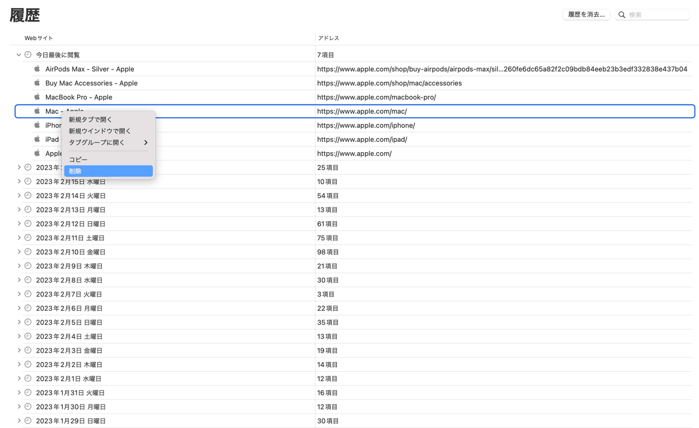Click clock icon beside 2023年2月4日 土曜日

pyautogui.click(x=28, y=336)
